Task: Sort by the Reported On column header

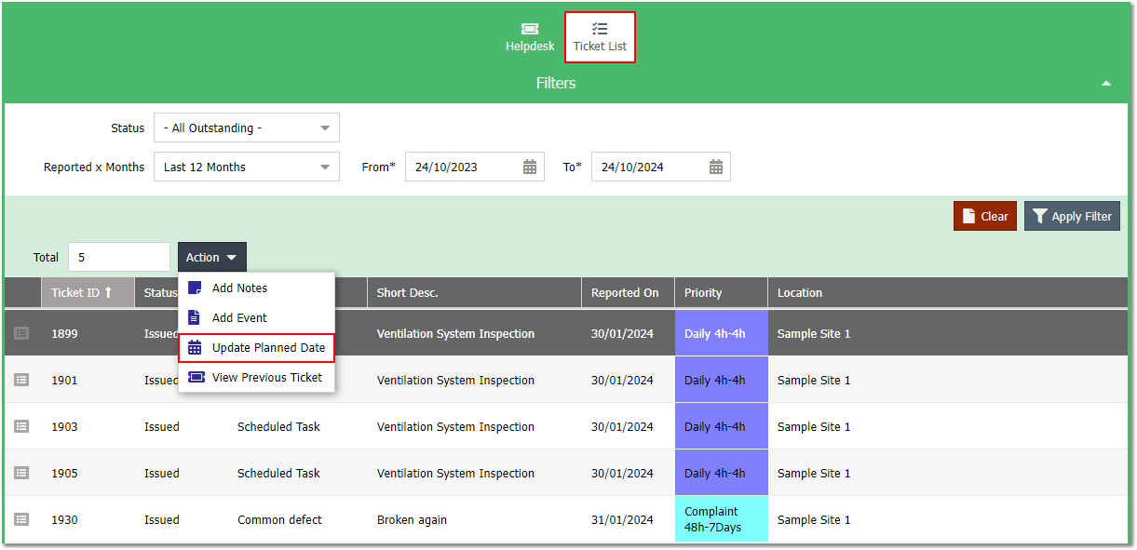Action: click(628, 292)
